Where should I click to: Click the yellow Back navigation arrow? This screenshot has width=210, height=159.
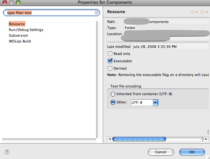tap(192, 12)
